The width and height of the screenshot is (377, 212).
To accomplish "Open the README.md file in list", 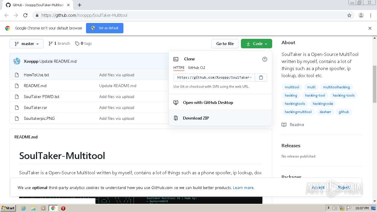I will 35,86.
